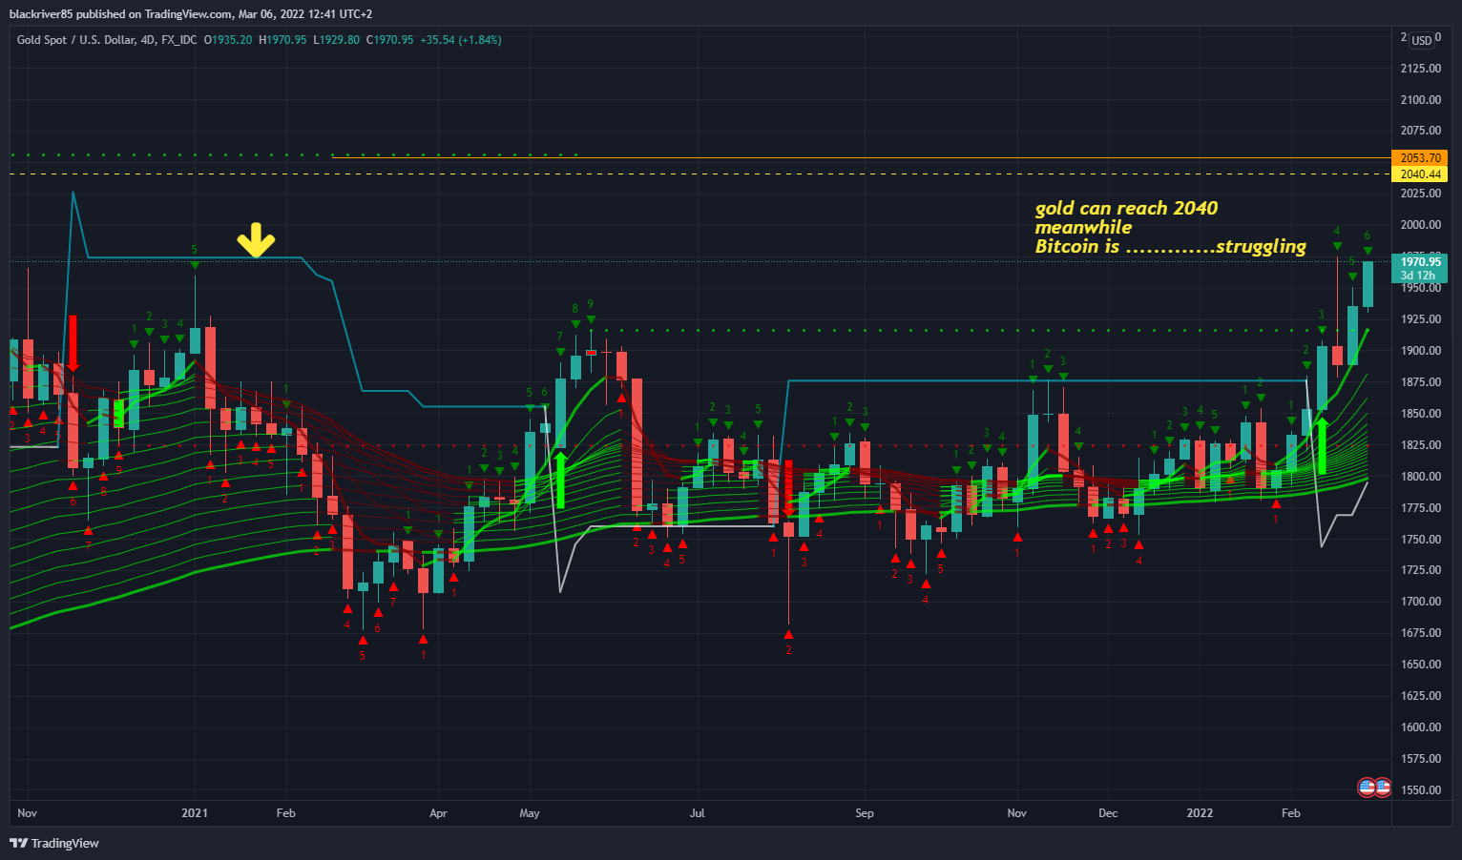
Task: Click the annotation line 'Bitcoin is ....struggling'
Action: [1171, 247]
